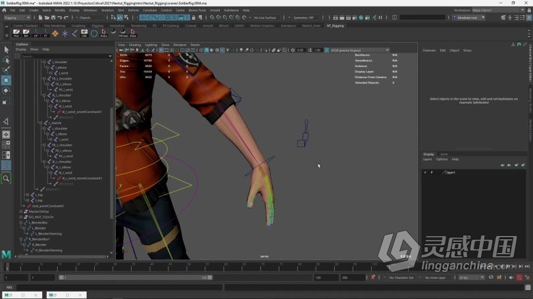Toggle layer1 playback P box
The height and width of the screenshot is (299, 533).
432,172
